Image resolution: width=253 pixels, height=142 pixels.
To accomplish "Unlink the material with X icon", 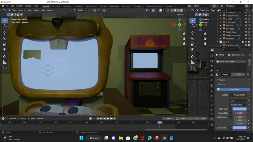I will point(243,75).
